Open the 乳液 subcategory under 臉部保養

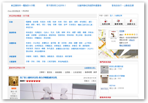pos(52,32)
